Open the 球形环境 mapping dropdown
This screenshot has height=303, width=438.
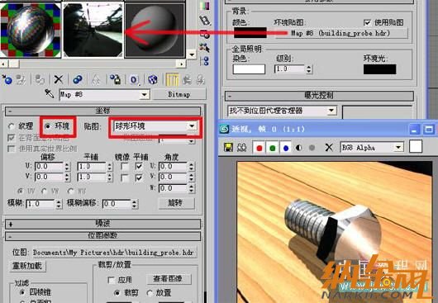(155, 126)
